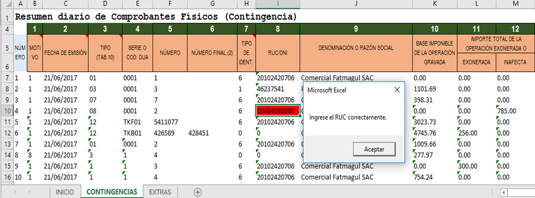Select column I header
Screen dimensions: 535x198
coord(278,4)
